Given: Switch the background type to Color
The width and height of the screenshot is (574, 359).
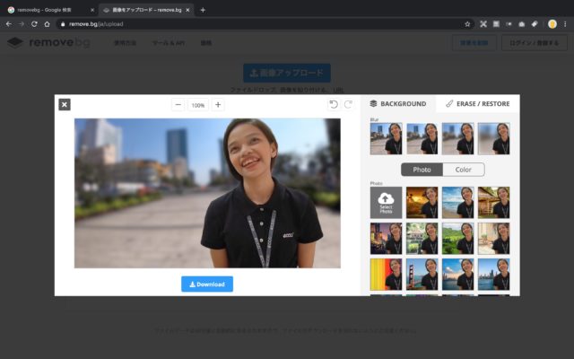Looking at the screenshot, I should (x=463, y=170).
